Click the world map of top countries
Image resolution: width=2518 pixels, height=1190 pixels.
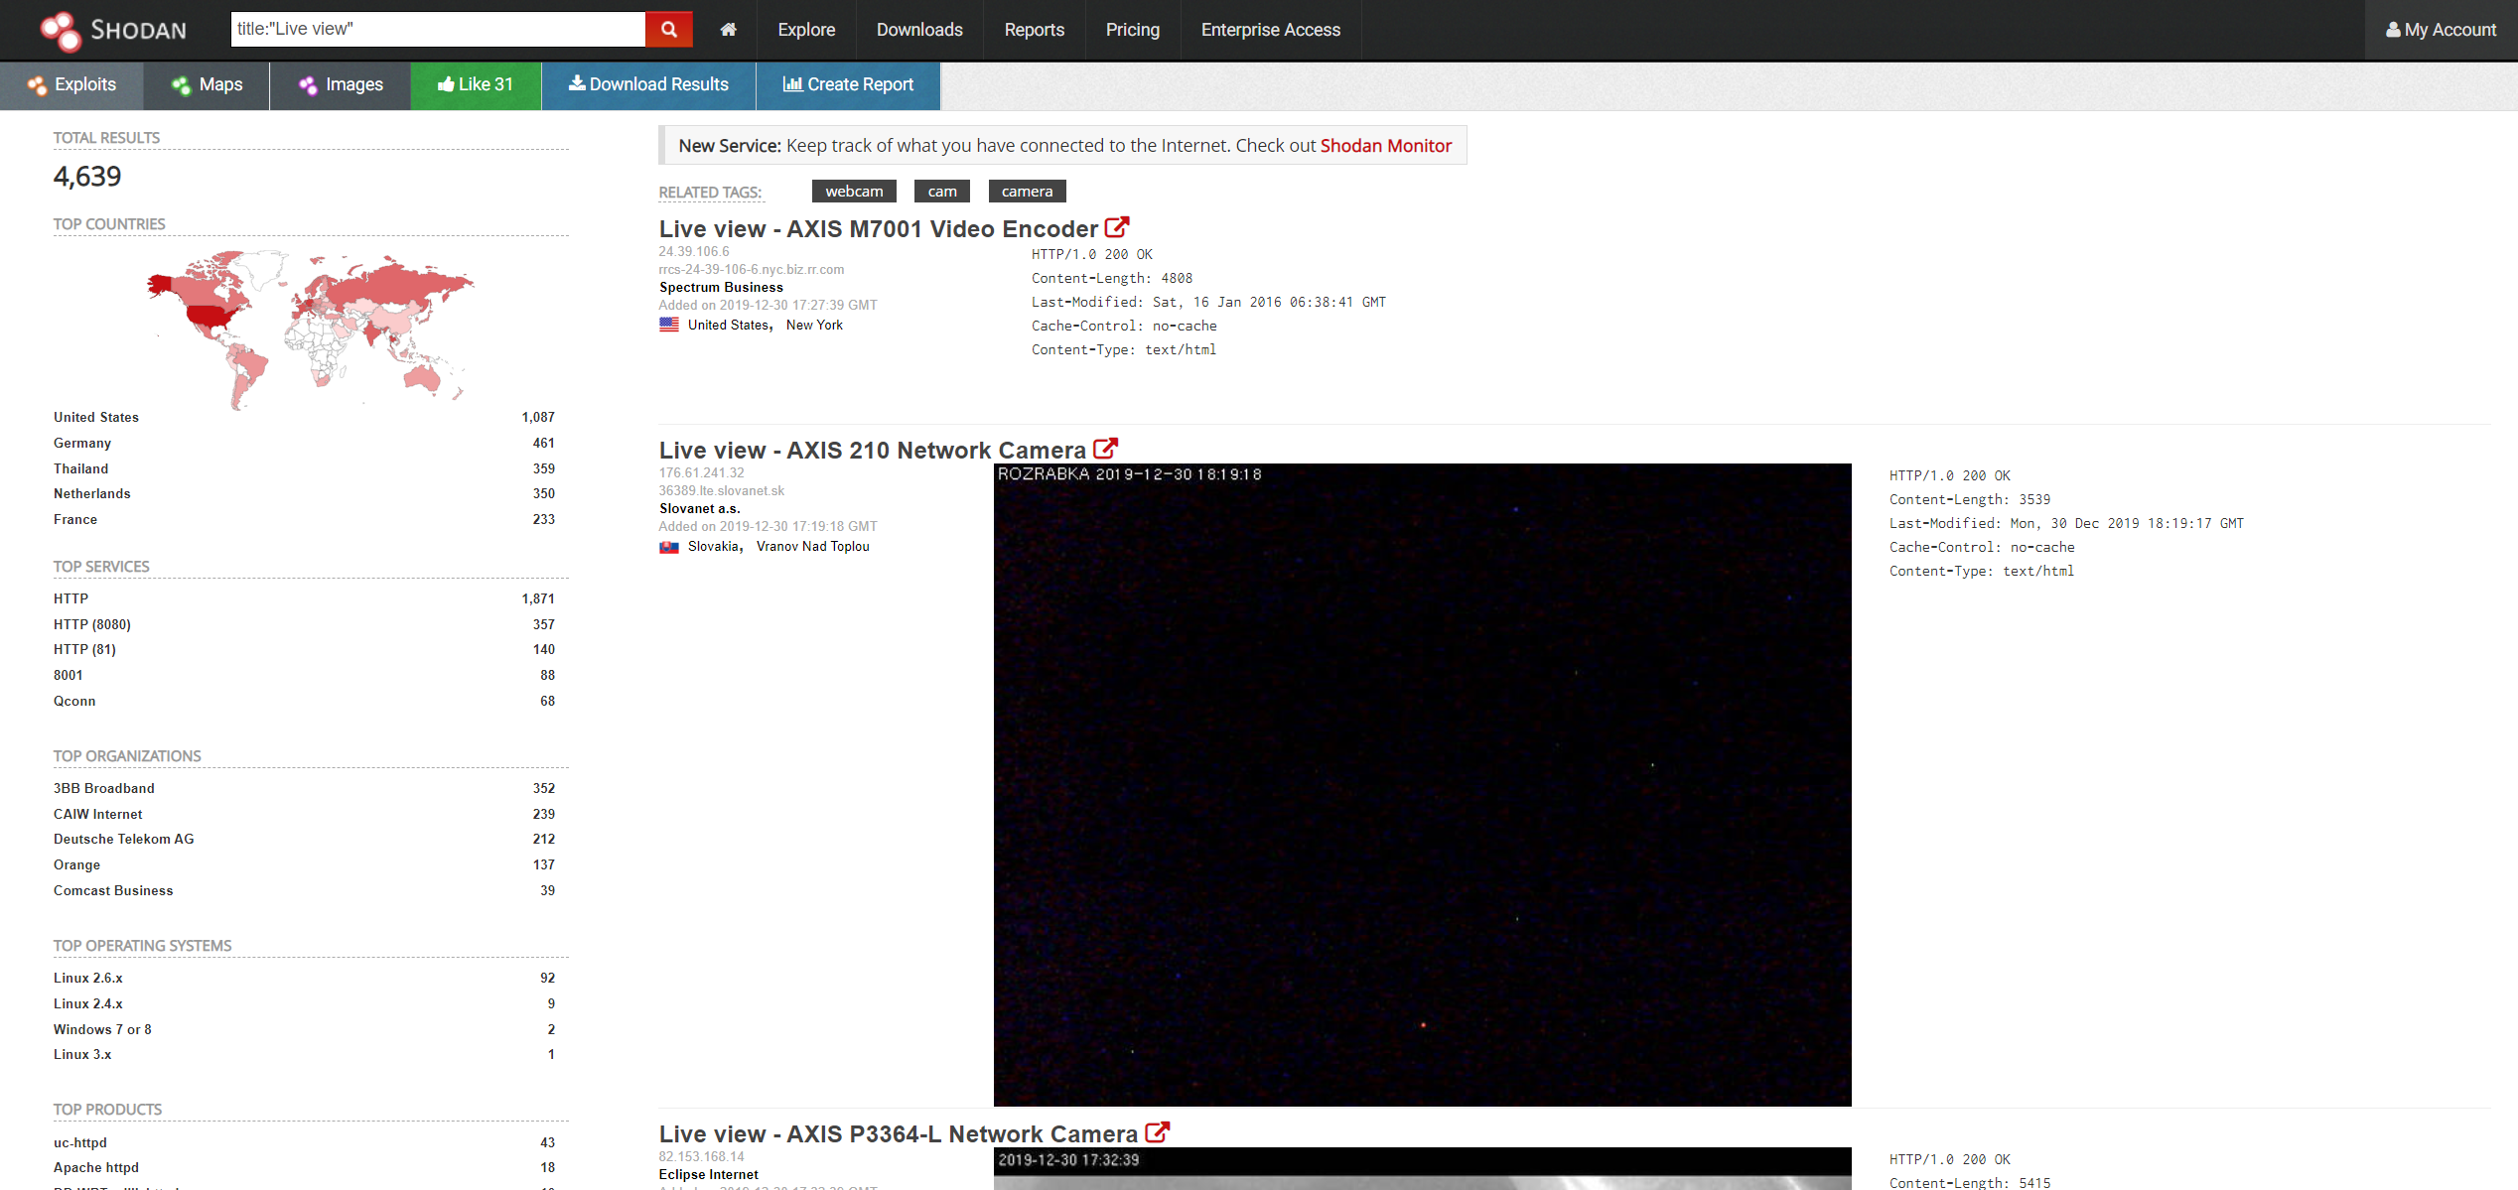[311, 329]
